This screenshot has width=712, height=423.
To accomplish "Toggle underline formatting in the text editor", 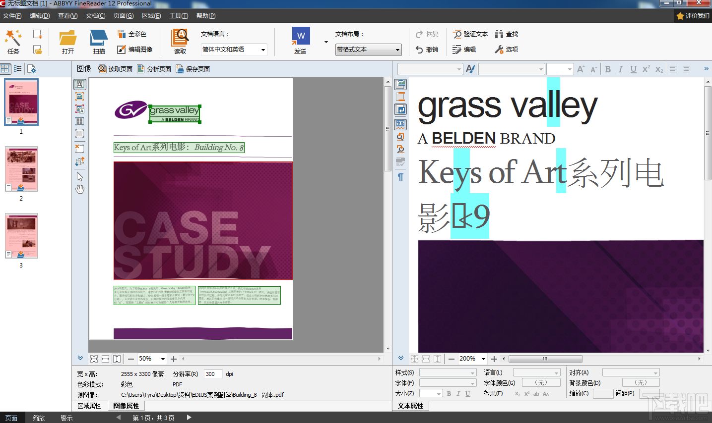I will tap(633, 69).
